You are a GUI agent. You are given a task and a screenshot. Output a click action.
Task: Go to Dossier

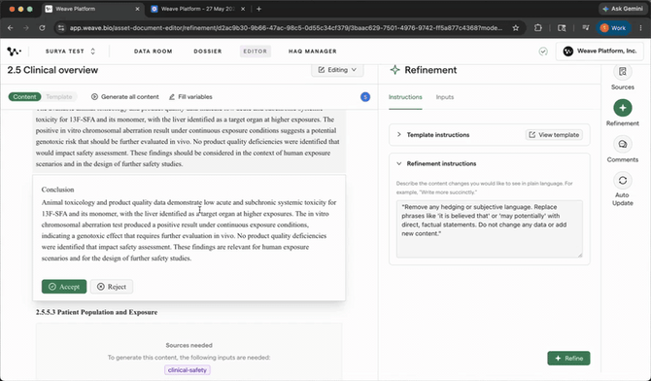tap(208, 52)
